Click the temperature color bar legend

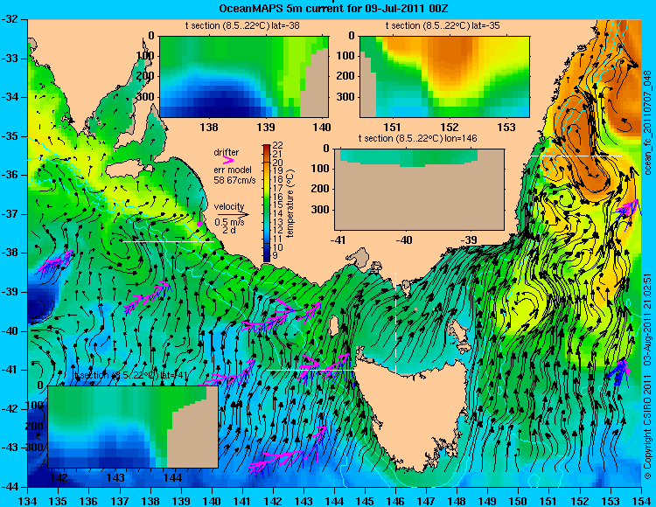point(267,204)
